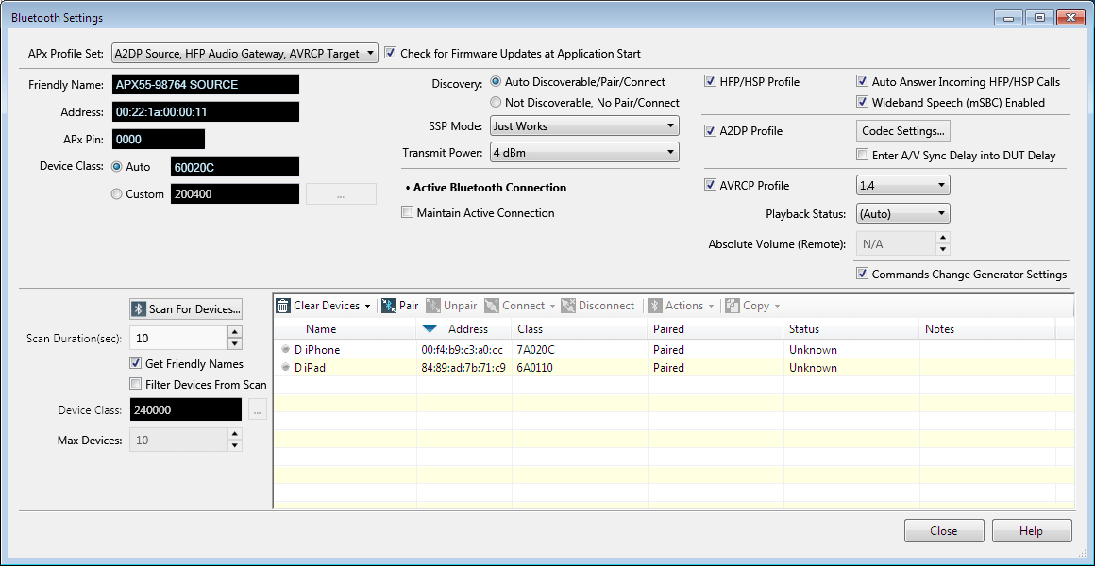The height and width of the screenshot is (566, 1095).
Task: Click the Connect toolbar icon
Action: click(492, 306)
